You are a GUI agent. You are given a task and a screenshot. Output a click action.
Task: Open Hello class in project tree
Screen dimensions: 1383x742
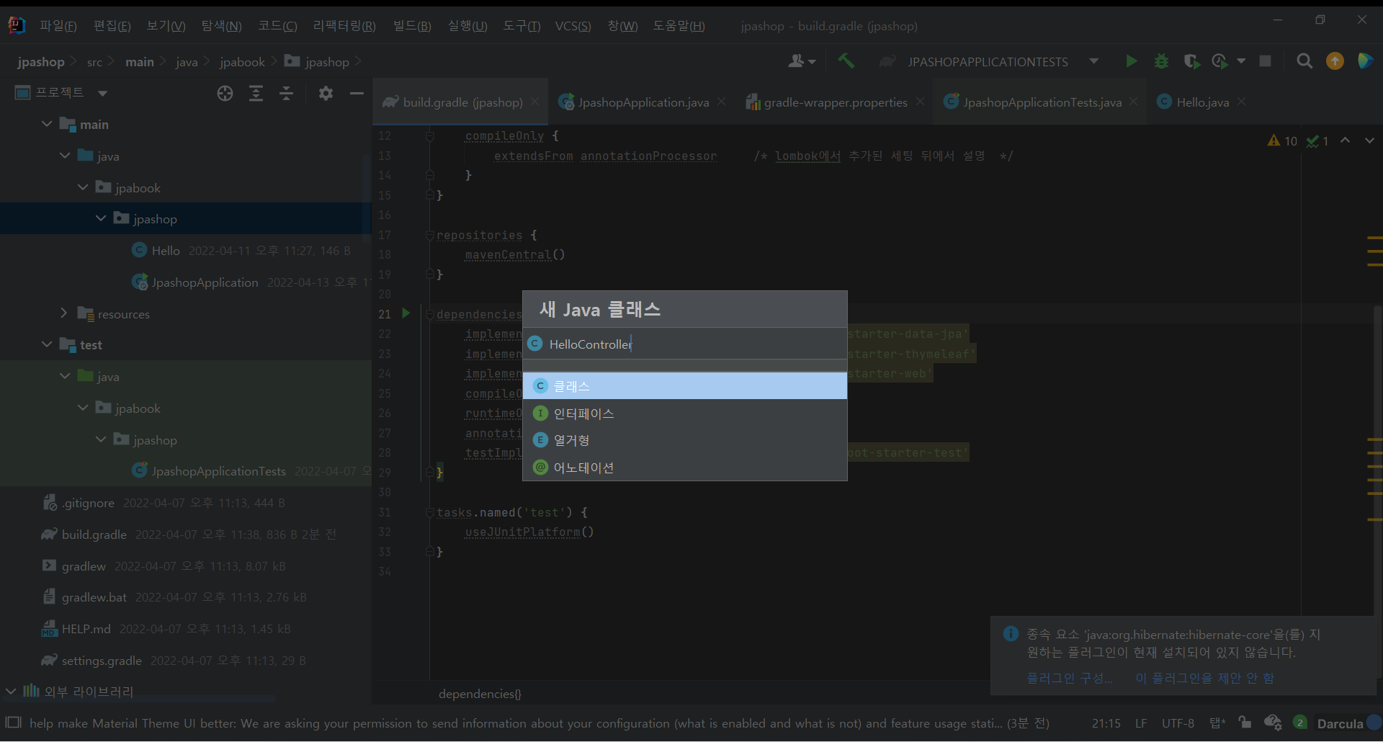[x=166, y=250]
